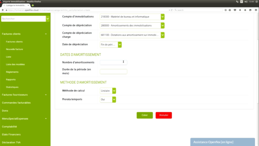Open Comptabilité menu item
Screen dimensions: 259x146
[x=9, y=127]
